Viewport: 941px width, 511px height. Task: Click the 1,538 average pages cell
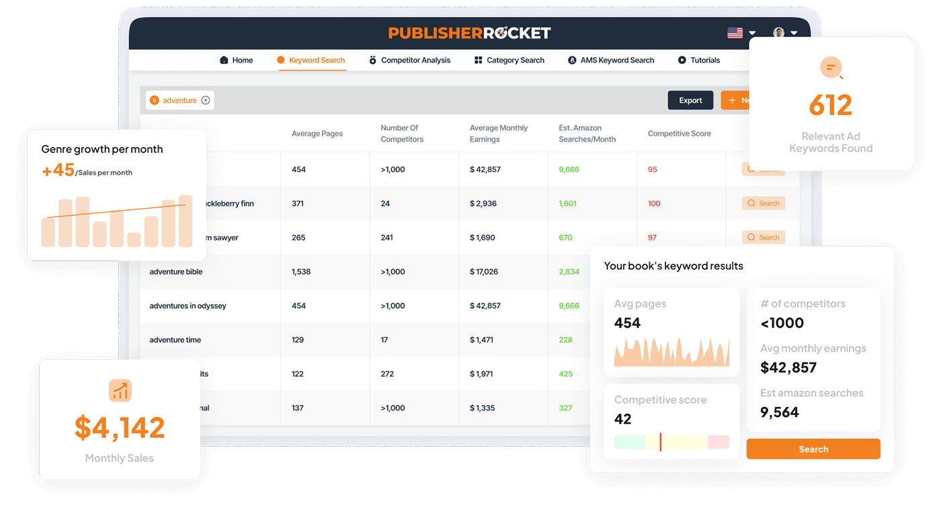click(301, 272)
